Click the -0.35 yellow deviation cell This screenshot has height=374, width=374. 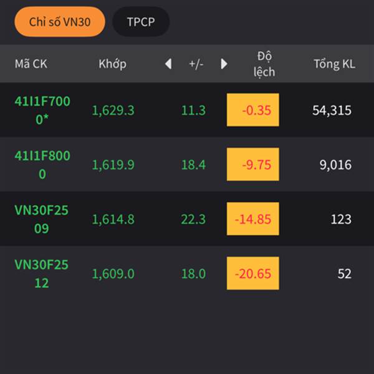253,110
